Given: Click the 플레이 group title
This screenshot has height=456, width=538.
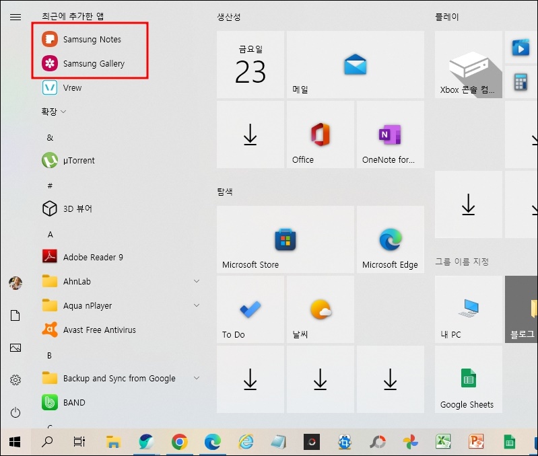Looking at the screenshot, I should coord(446,16).
